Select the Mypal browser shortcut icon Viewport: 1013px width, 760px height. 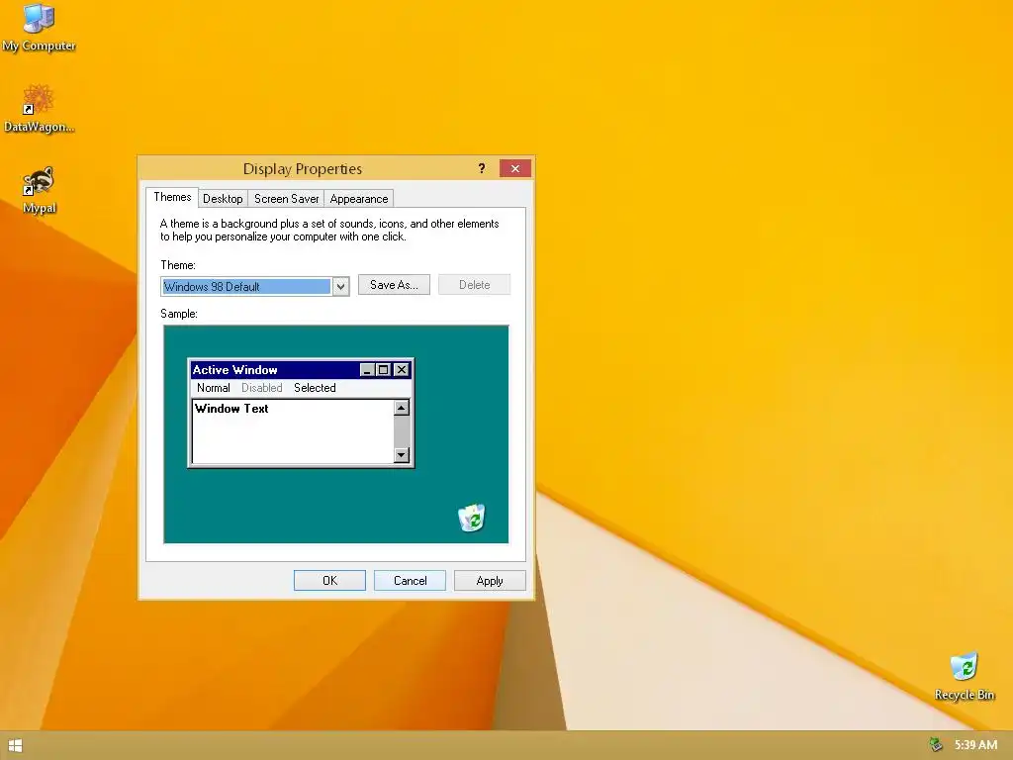tap(39, 191)
